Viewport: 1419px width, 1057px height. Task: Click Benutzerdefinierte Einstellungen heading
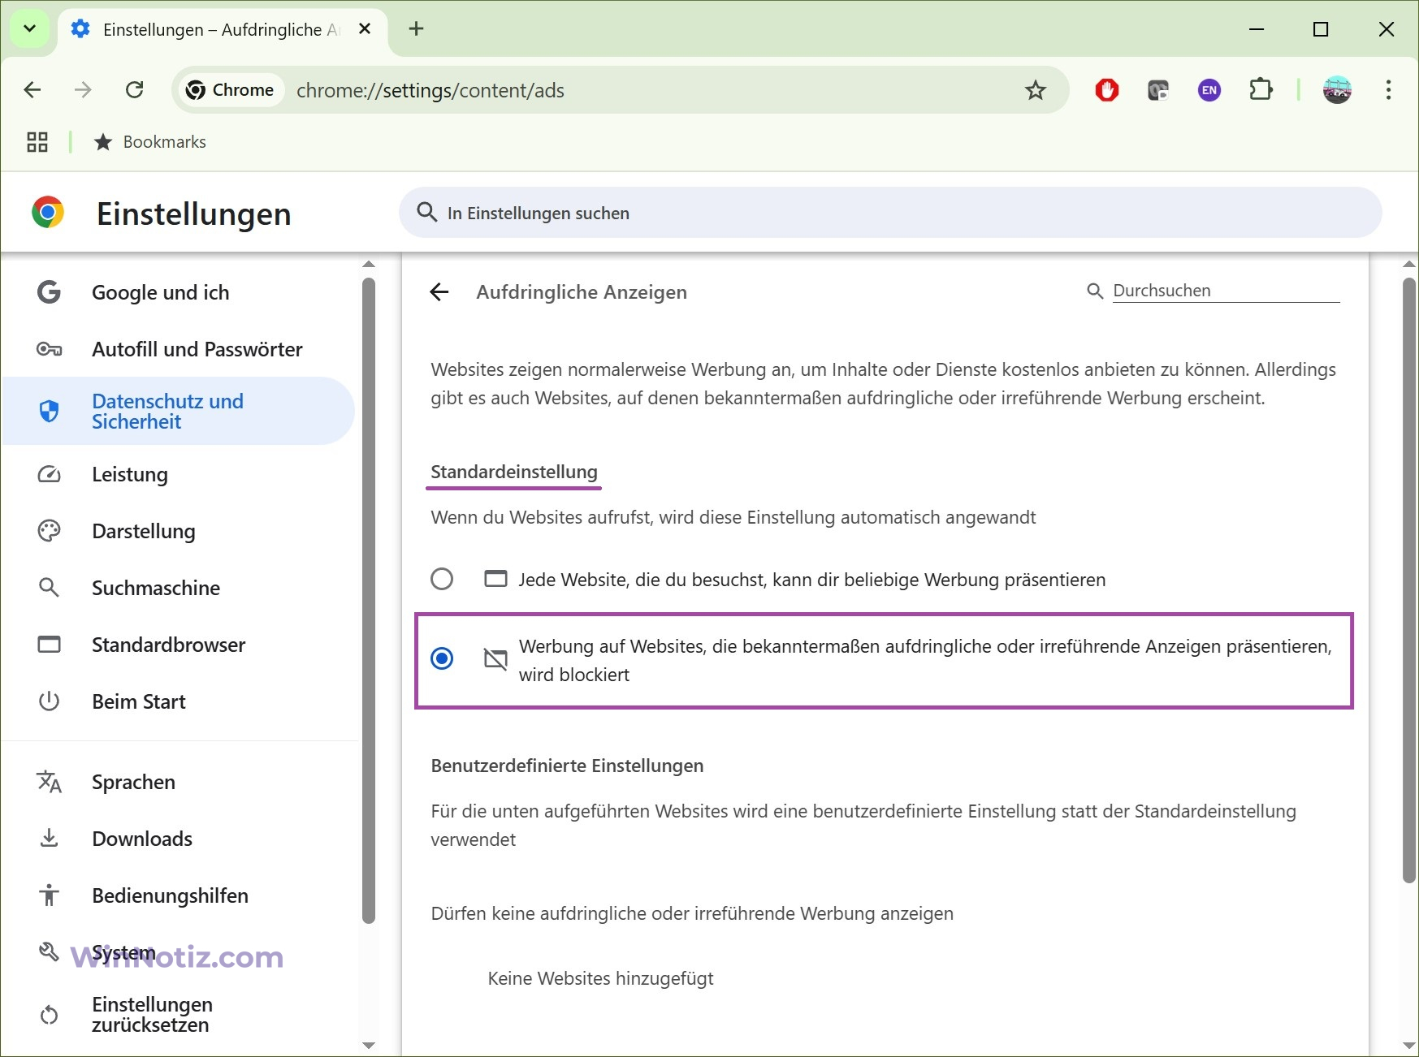(x=567, y=766)
